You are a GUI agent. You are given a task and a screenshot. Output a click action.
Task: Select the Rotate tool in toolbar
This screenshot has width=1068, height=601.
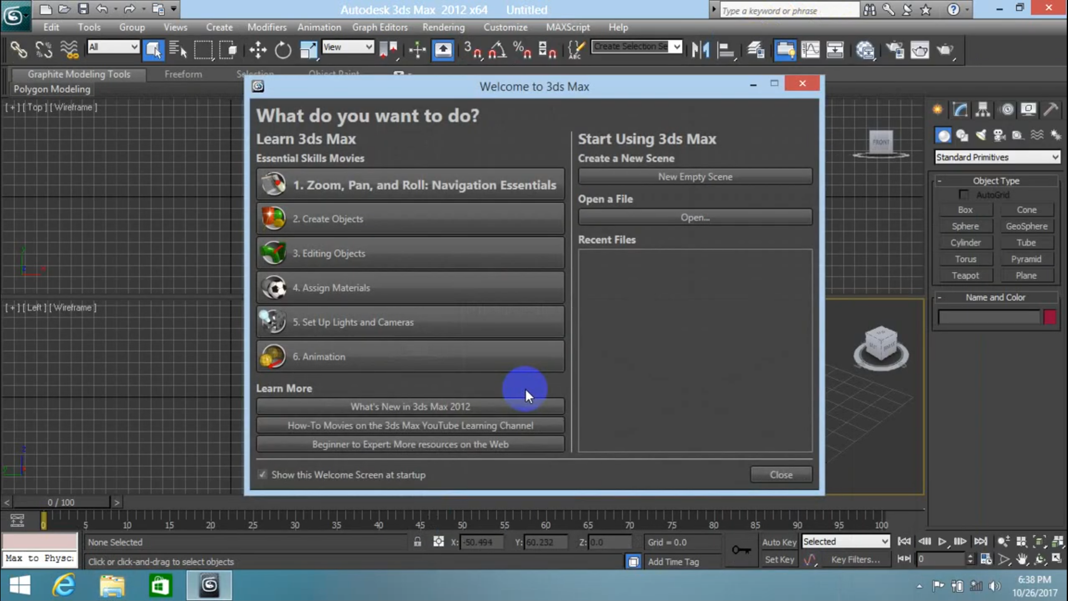pos(283,50)
